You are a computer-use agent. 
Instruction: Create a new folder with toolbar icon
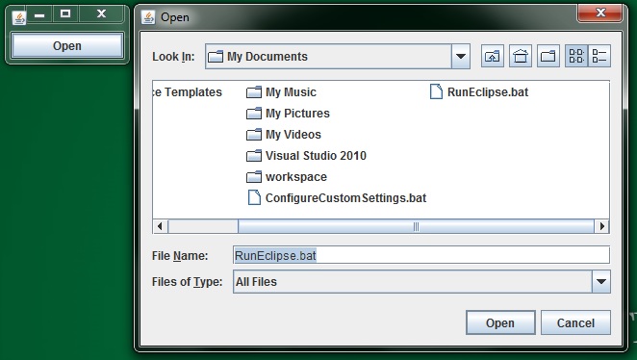tap(548, 56)
